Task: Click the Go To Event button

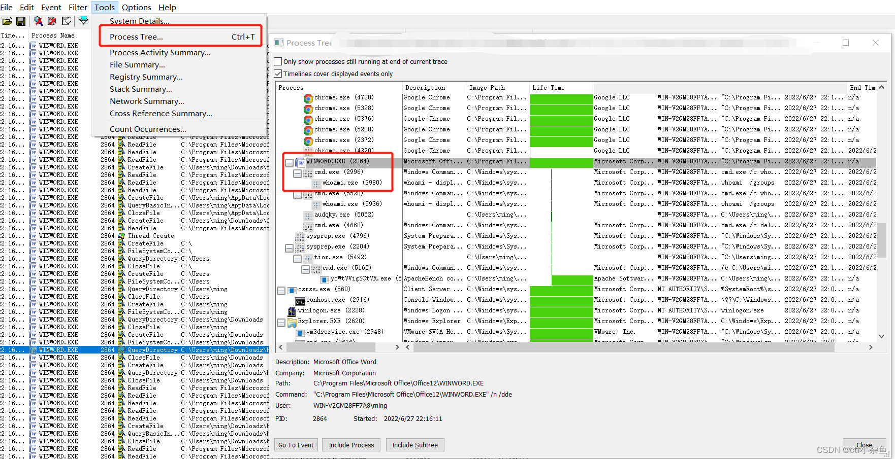Action: pyautogui.click(x=296, y=445)
